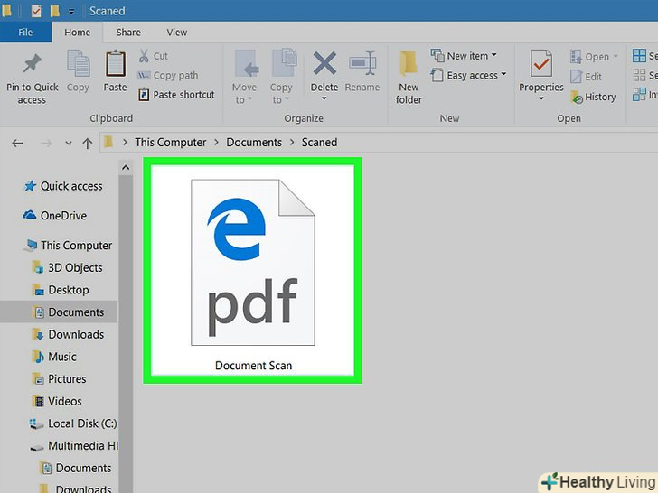Click the Open command in ribbon
Screen dimensions: 658x493
point(593,57)
